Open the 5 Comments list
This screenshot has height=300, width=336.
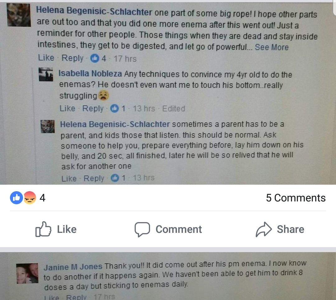pyautogui.click(x=296, y=198)
